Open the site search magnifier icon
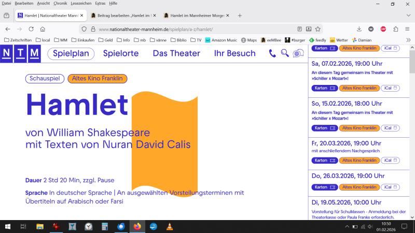Image resolution: width=415 pixels, height=233 pixels. coord(284,53)
